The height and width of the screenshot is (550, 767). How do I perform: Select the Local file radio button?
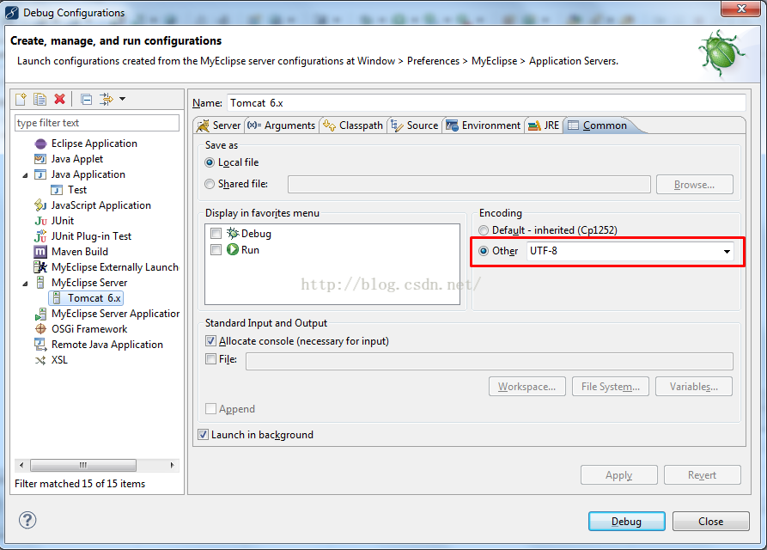tap(210, 162)
